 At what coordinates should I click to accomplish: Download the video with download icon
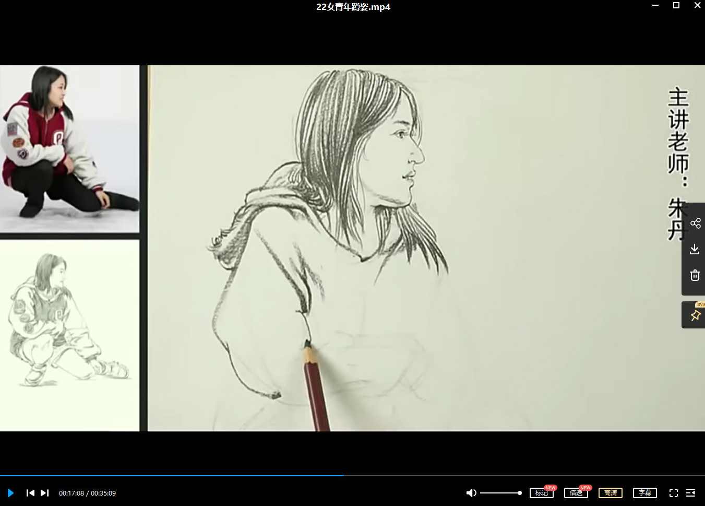(695, 249)
